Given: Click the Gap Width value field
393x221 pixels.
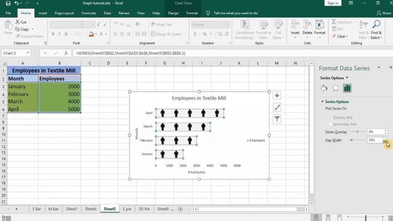Looking at the screenshot, I should point(375,140).
